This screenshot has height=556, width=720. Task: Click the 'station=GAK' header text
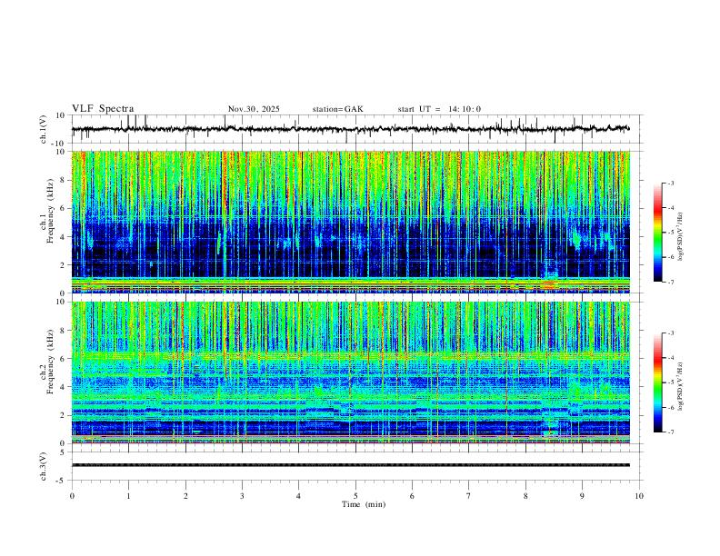click(338, 109)
